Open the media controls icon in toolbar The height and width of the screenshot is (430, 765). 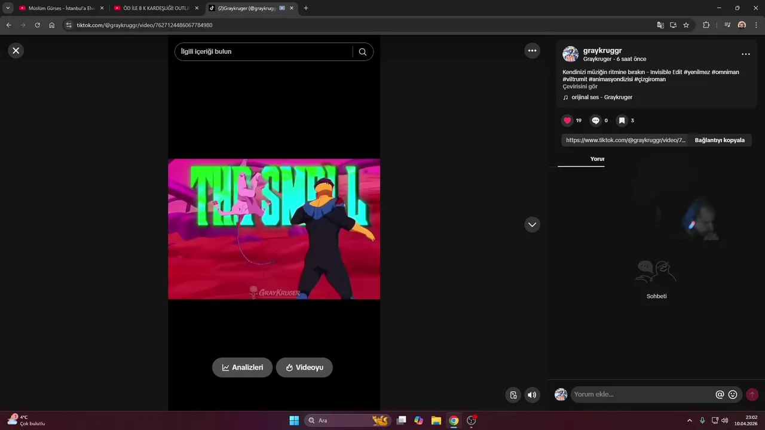click(727, 25)
